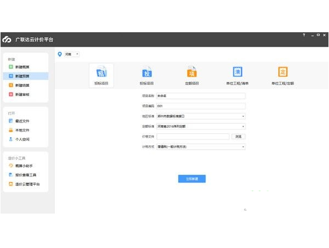The height and width of the screenshot is (248, 329).
Task: Click into the 项目名称 text field
Action: click(x=200, y=96)
